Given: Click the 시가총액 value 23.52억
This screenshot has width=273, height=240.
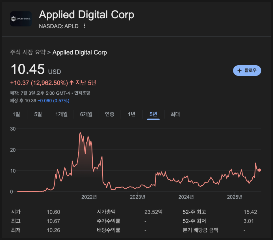Looking at the screenshot, I should tap(153, 212).
